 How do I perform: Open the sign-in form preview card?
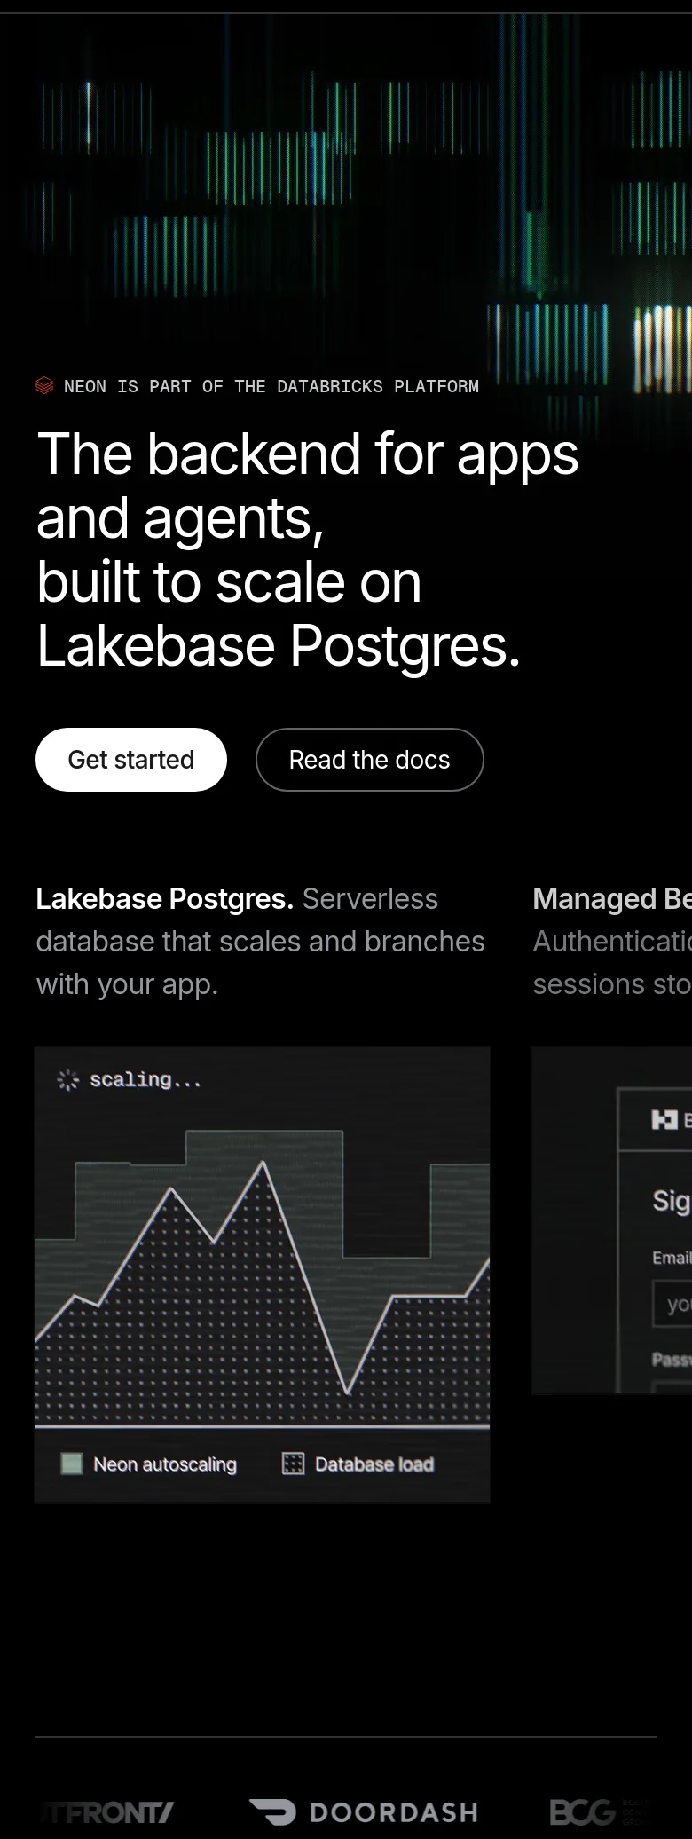tap(611, 1219)
